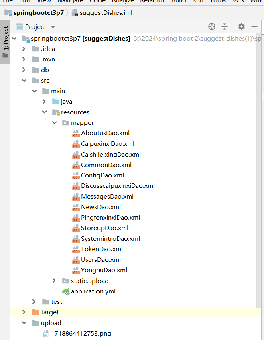Viewport: 264px width, 340px height.
Task: Expand the .idea folder
Action: click(24, 49)
